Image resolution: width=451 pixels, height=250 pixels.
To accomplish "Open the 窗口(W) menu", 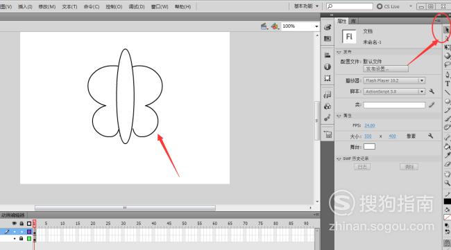I will 160,7.
